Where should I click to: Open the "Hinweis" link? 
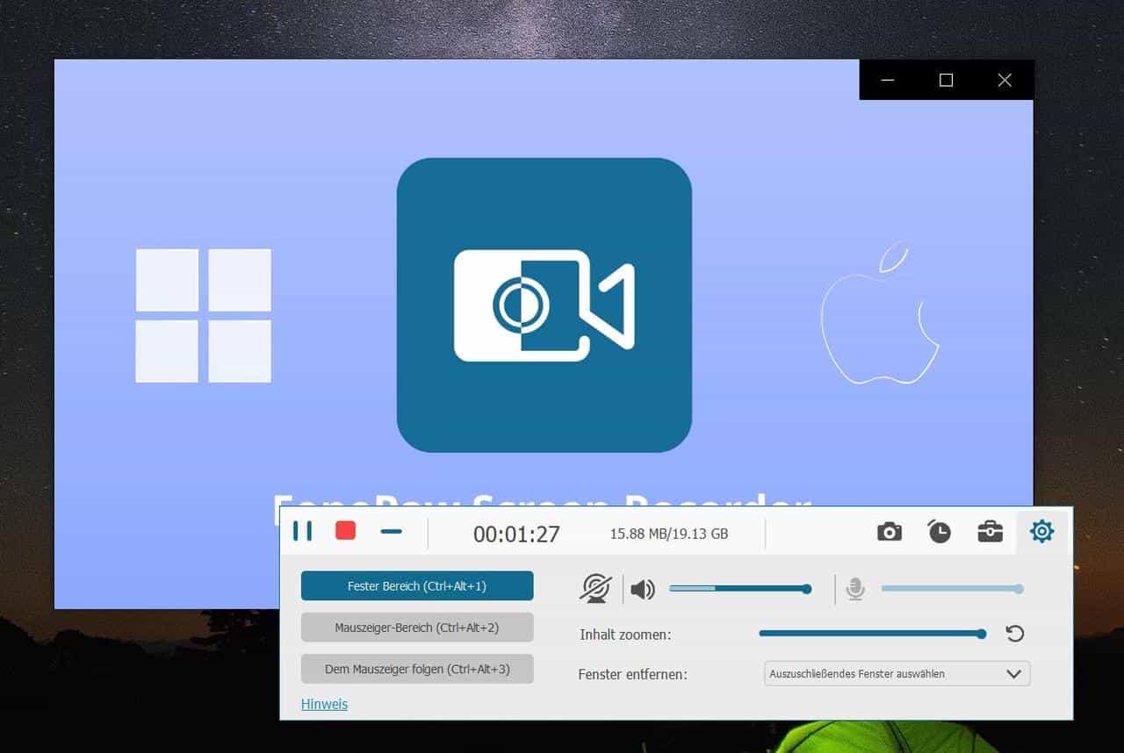pos(324,704)
